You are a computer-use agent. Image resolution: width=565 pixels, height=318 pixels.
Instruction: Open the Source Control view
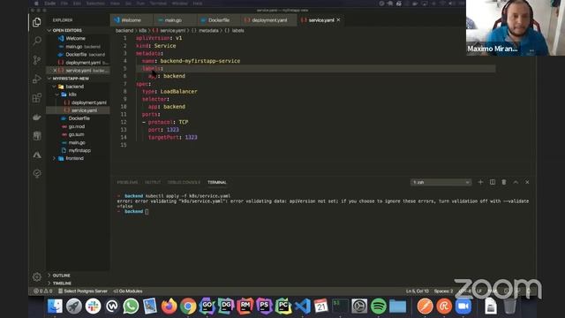pos(37,60)
